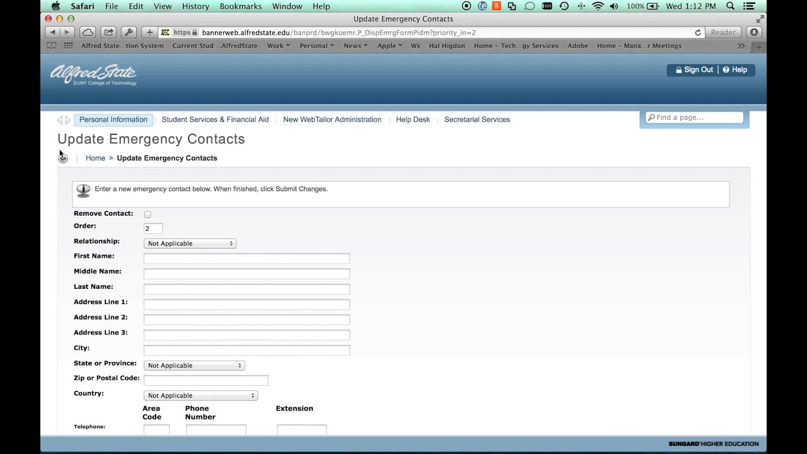Click the Safari forward arrow button
This screenshot has width=807, height=454.
click(x=67, y=32)
